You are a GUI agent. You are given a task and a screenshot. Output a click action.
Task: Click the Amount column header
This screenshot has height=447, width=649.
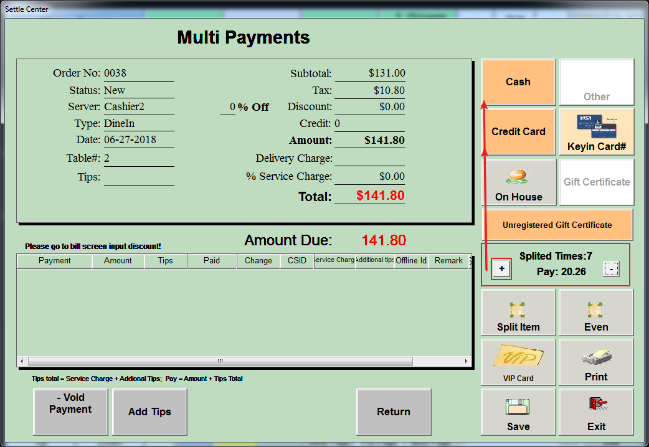[118, 261]
